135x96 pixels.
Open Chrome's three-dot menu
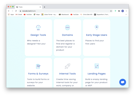[126, 11]
